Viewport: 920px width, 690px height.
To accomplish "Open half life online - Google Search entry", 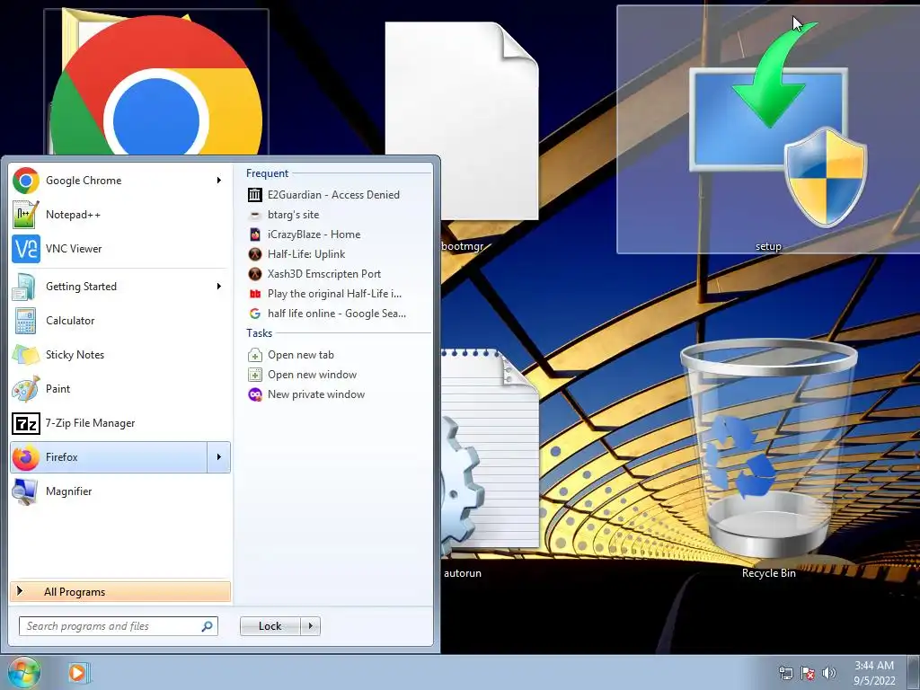I will pos(339,314).
